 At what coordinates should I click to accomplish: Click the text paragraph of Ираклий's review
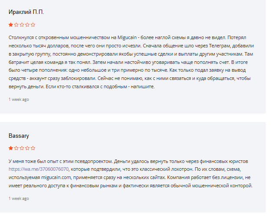point(131,62)
